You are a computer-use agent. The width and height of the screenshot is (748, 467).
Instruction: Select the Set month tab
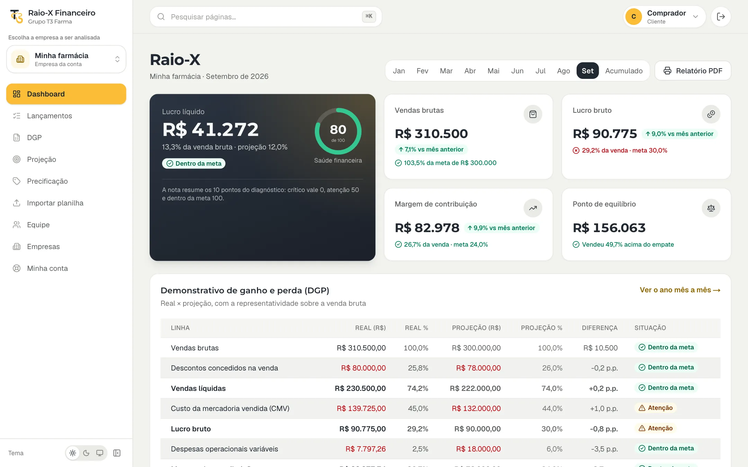tap(587, 71)
